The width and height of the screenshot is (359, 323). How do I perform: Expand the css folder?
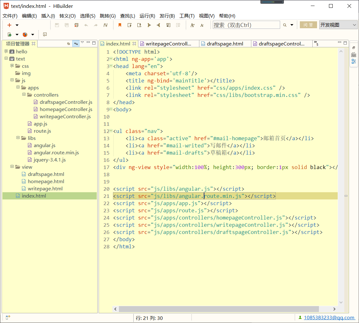(12, 66)
